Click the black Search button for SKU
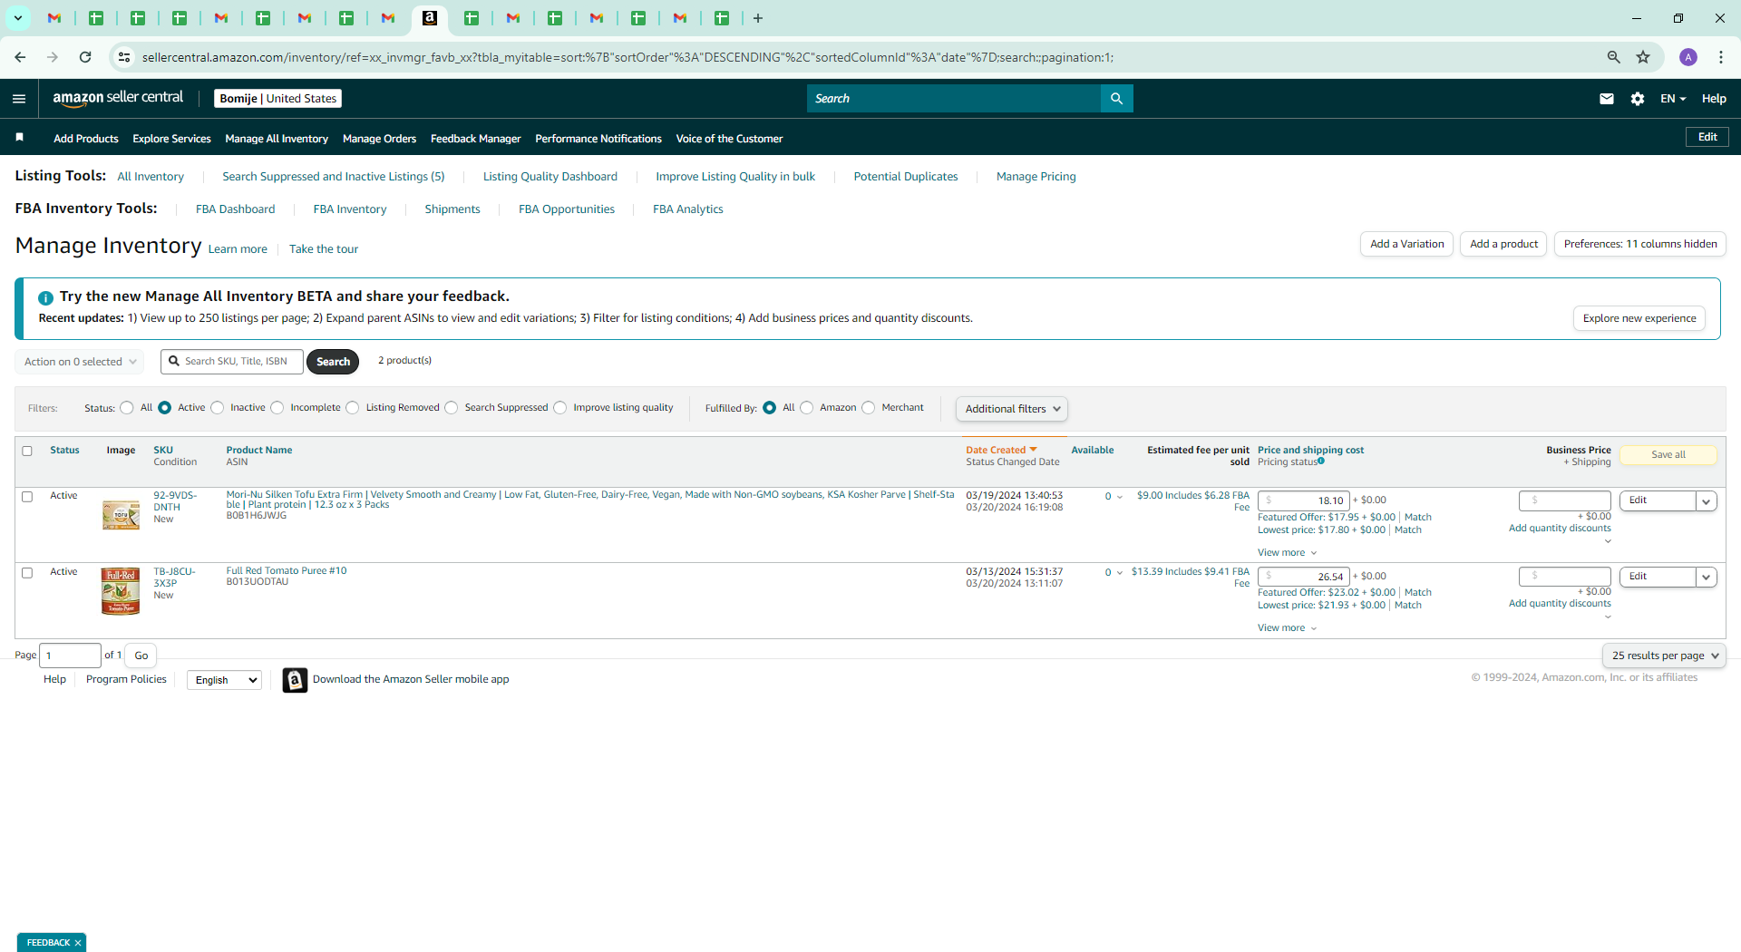The width and height of the screenshot is (1741, 952). point(333,362)
